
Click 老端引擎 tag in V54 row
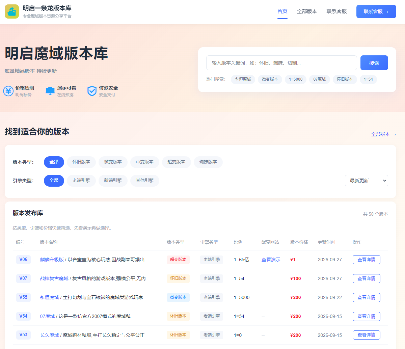212,316
